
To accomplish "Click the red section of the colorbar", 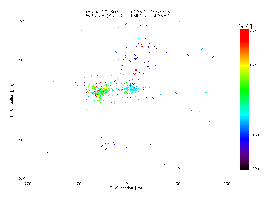I will coord(244,35).
